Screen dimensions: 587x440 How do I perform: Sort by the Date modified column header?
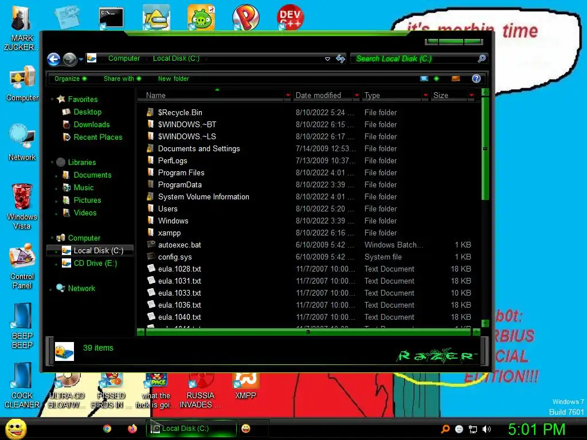(323, 96)
